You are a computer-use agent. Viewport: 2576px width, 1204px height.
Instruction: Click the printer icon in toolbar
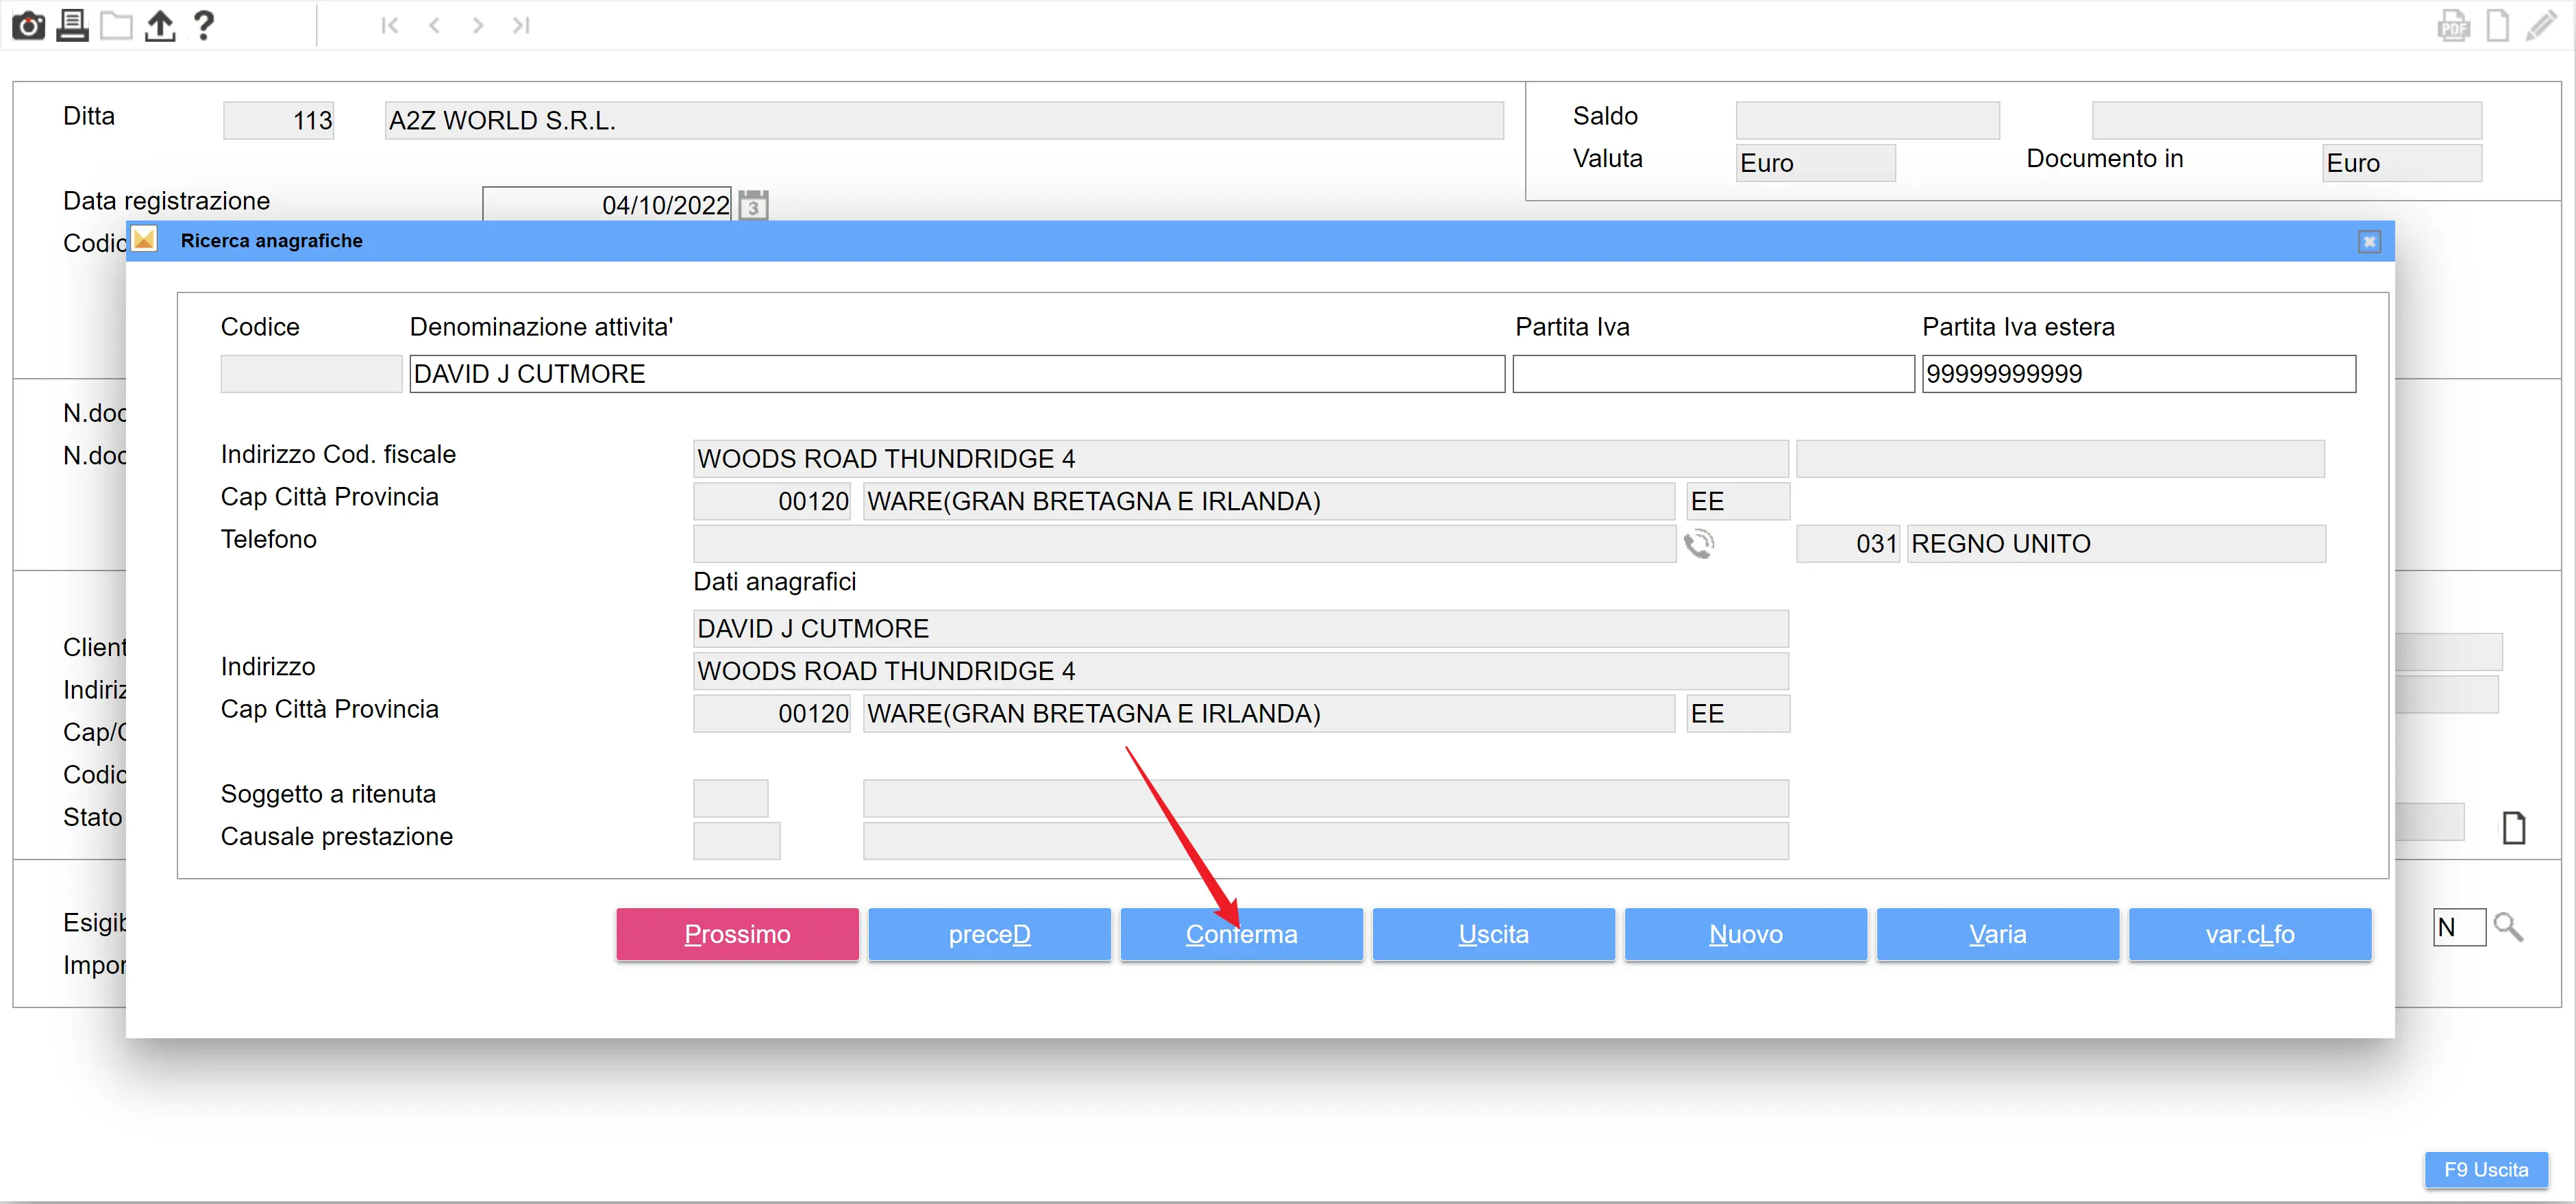click(72, 25)
